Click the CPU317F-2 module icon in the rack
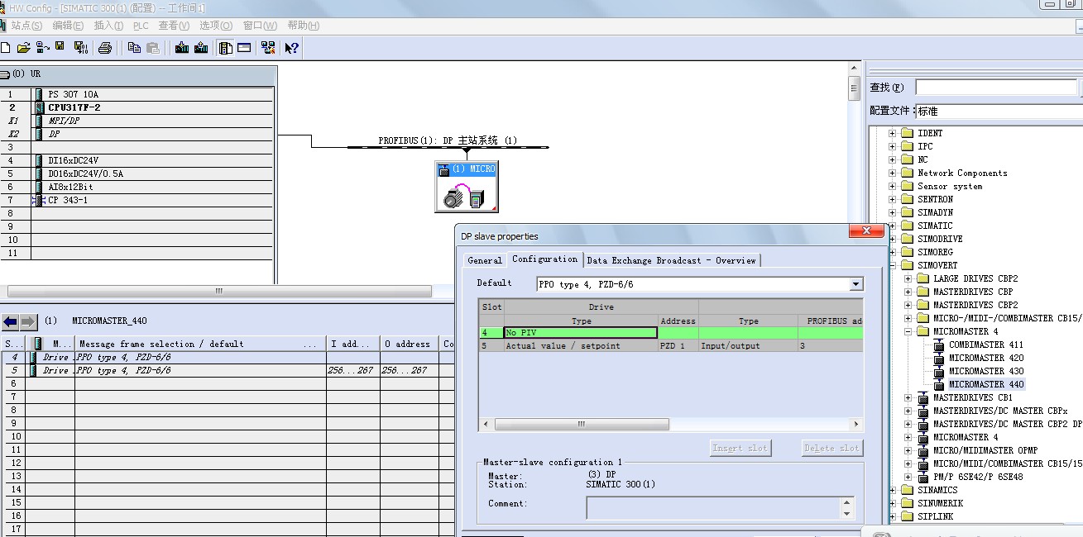 39,107
